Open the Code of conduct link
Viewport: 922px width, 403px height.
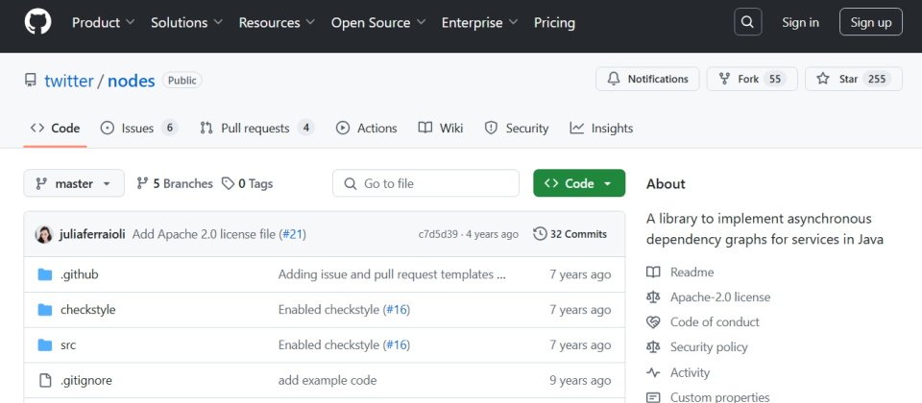click(x=715, y=322)
